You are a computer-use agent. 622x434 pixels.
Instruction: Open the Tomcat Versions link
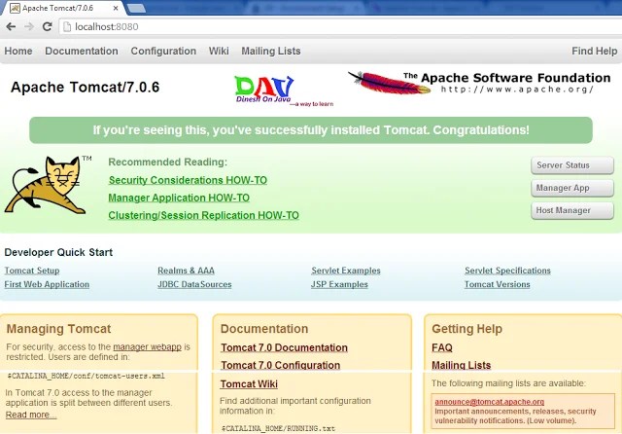[x=497, y=284]
